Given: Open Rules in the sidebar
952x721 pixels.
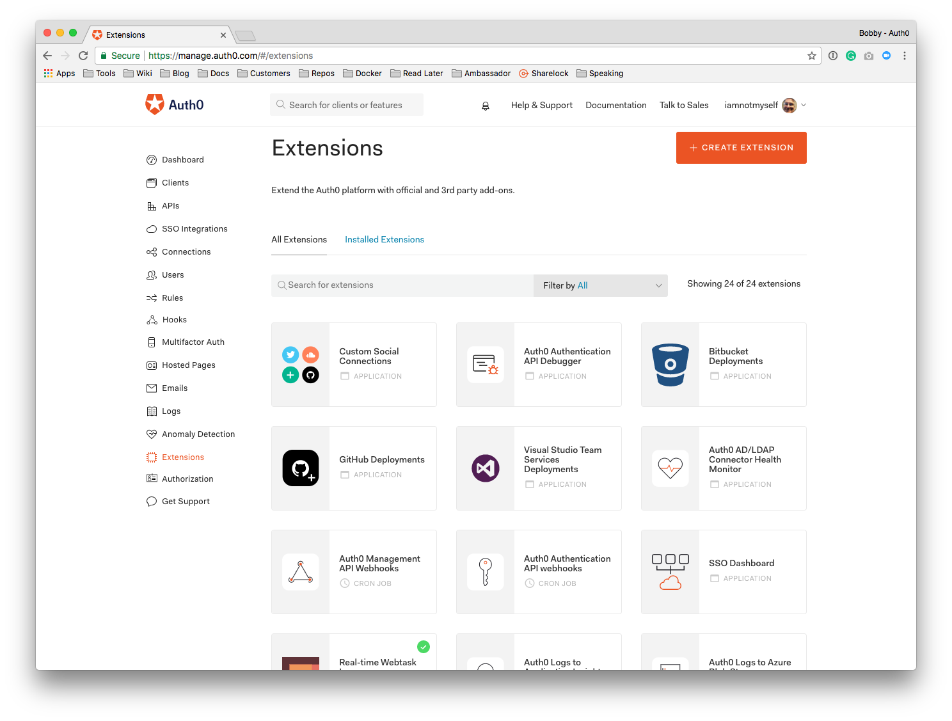Looking at the screenshot, I should click(x=171, y=298).
